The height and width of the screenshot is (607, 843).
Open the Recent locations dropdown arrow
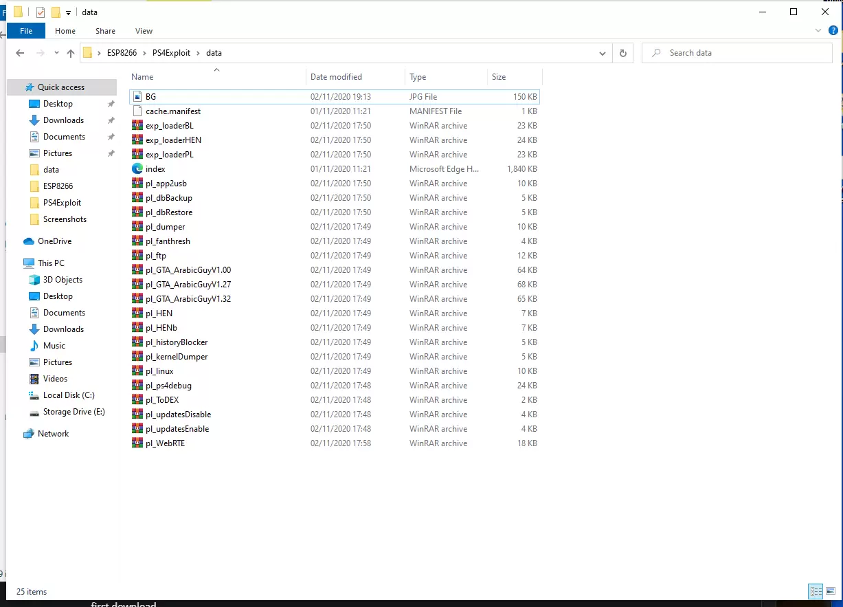56,53
